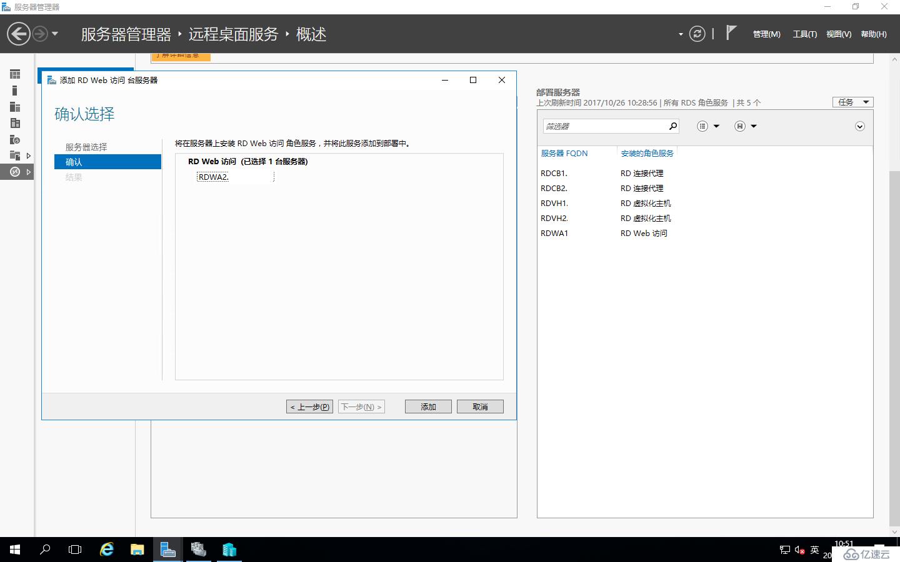
Task: Click the wizard title bar app icon
Action: coord(52,80)
